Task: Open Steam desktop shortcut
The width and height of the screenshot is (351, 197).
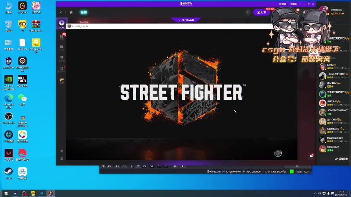Action: 8,173
